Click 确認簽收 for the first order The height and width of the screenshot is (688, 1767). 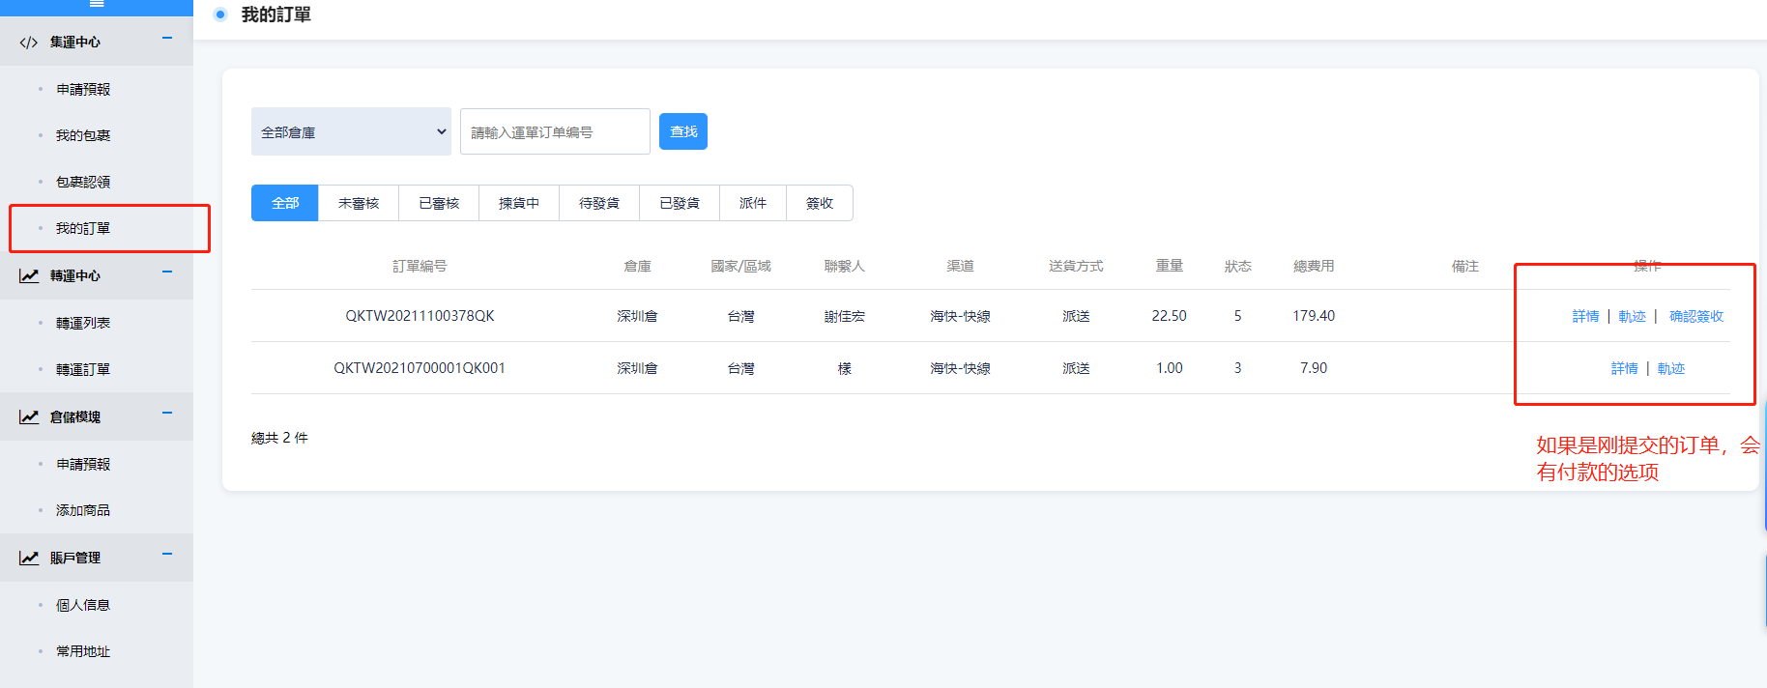pyautogui.click(x=1696, y=317)
